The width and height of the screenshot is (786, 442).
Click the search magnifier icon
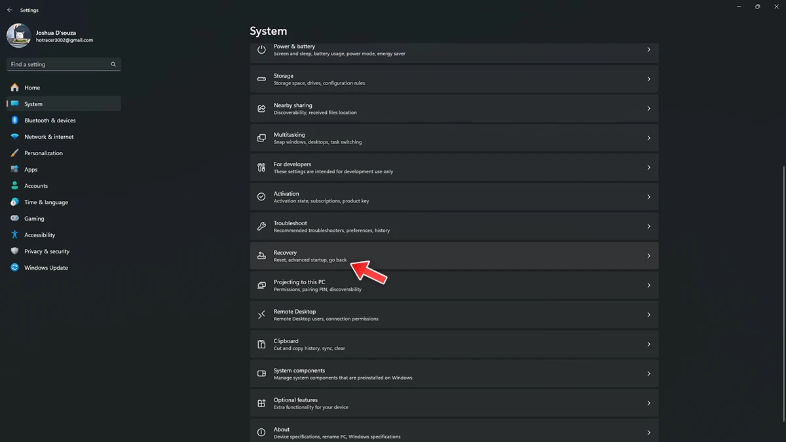pyautogui.click(x=113, y=64)
